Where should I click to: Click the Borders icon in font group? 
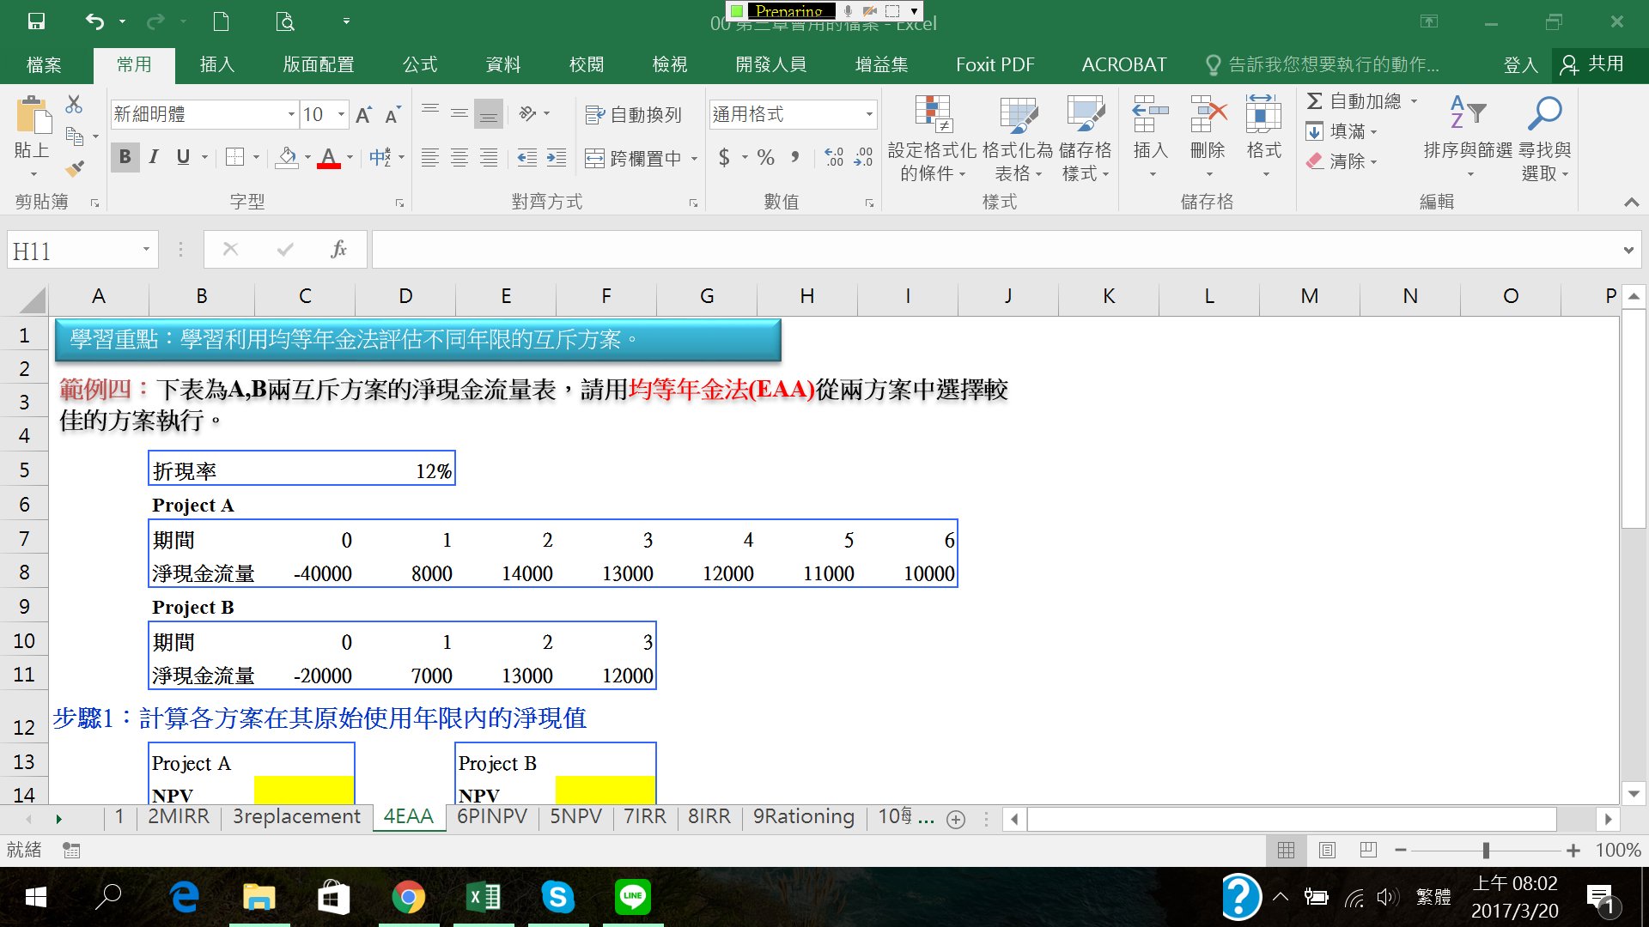tap(234, 157)
